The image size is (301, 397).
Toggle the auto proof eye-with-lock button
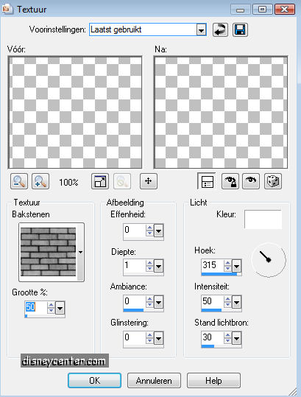click(230, 181)
